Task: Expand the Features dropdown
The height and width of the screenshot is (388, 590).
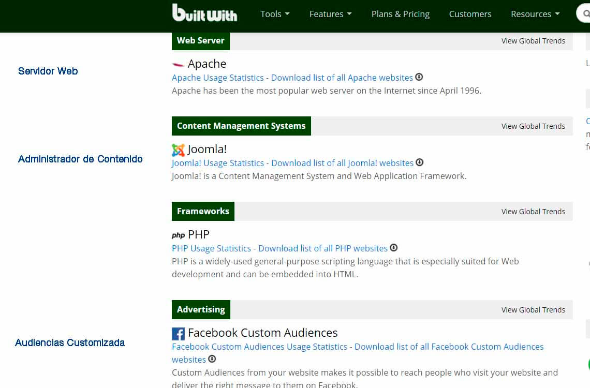Action: coord(330,14)
